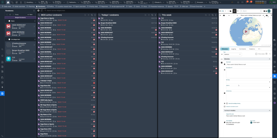
Task: Open Sport overview tab
Action: [x=79, y=7]
